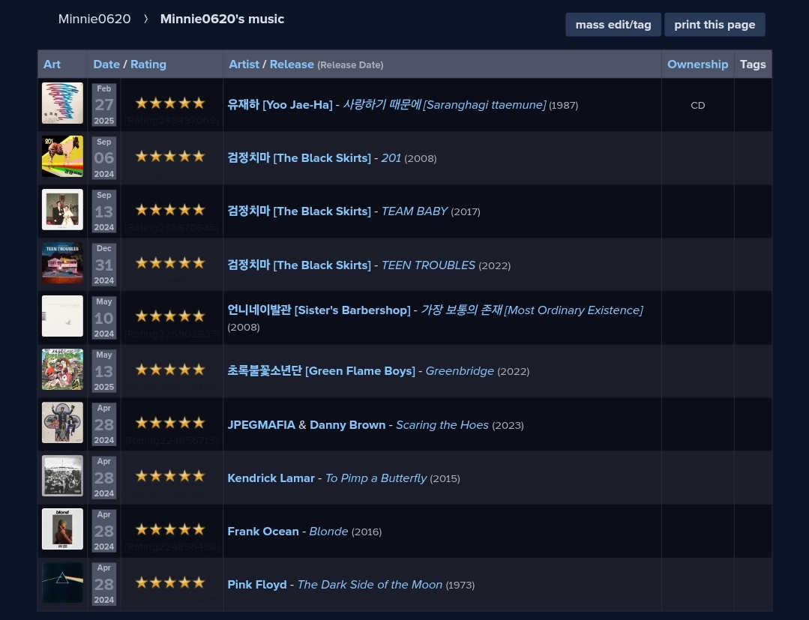Click the star rating on TEEN TROUBLES row
Viewport: 809px width, 620px height.
coord(170,263)
